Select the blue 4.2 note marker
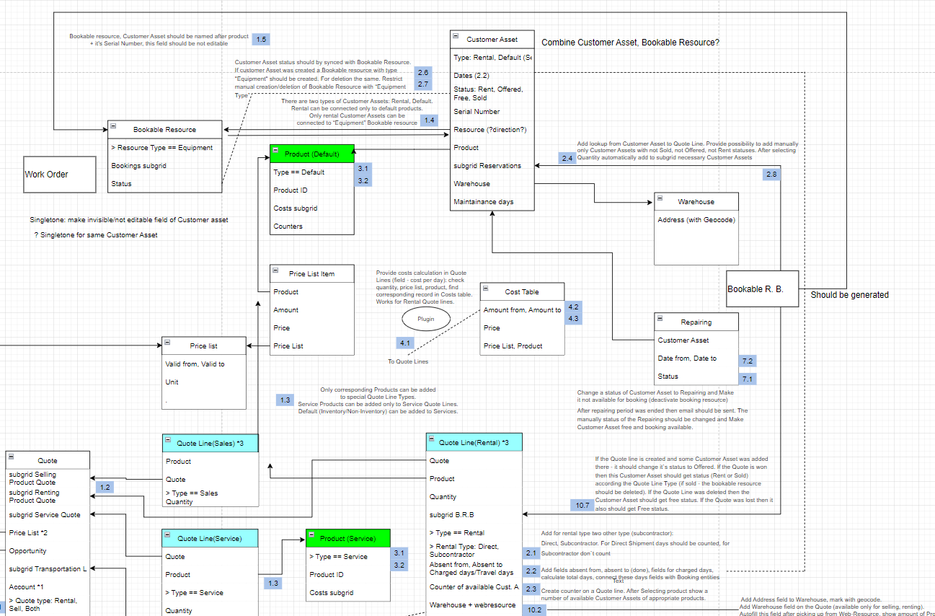The image size is (935, 616). (x=574, y=307)
